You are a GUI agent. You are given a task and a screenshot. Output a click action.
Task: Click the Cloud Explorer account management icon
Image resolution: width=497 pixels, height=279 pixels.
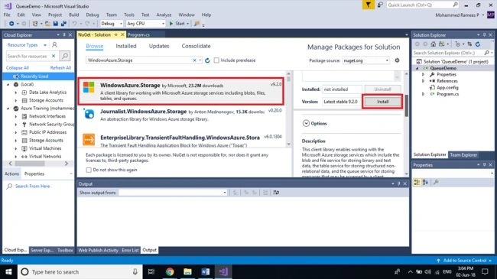click(54, 44)
